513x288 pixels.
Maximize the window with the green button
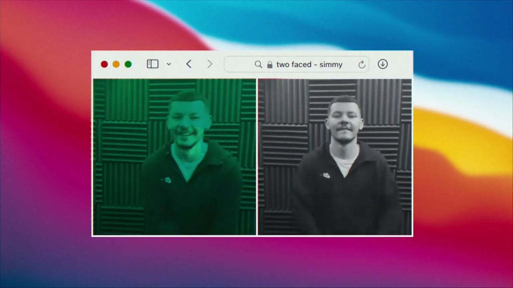[x=128, y=64]
